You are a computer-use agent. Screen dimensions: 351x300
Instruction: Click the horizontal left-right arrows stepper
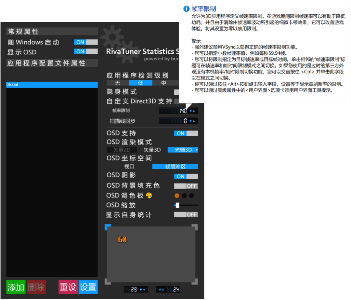point(143,290)
